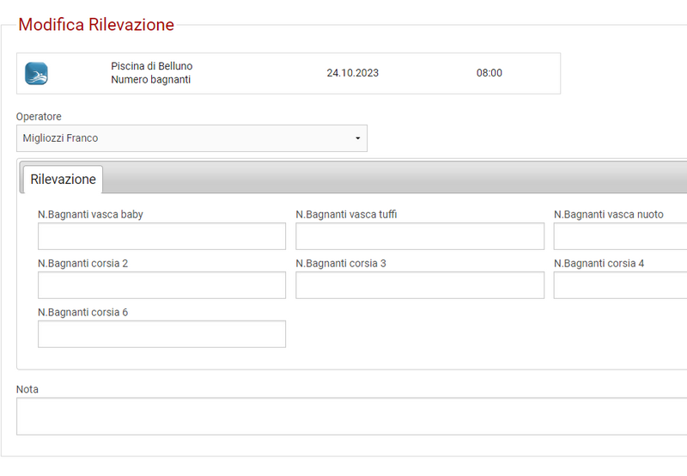The height and width of the screenshot is (476, 687).
Task: Click the Nota label above the text area
Action: coord(27,389)
